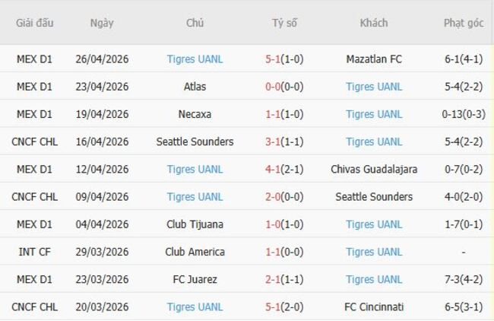Select the 'Giải đấu' column header

[x=35, y=23]
